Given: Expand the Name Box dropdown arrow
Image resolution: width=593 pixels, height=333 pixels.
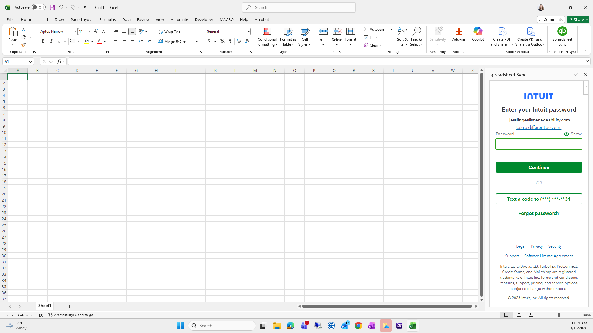Looking at the screenshot, I should coord(30,62).
